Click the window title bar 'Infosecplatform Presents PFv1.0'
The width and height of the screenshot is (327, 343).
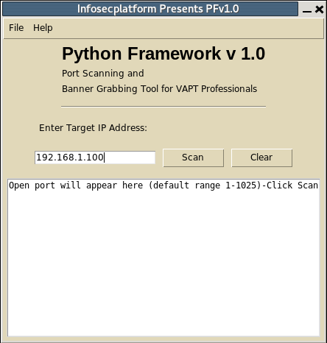pos(150,9)
